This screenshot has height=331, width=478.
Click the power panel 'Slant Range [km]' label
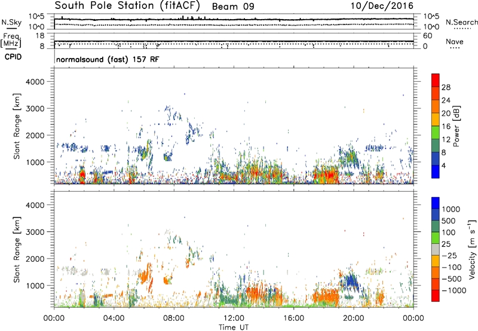[x=17, y=126]
